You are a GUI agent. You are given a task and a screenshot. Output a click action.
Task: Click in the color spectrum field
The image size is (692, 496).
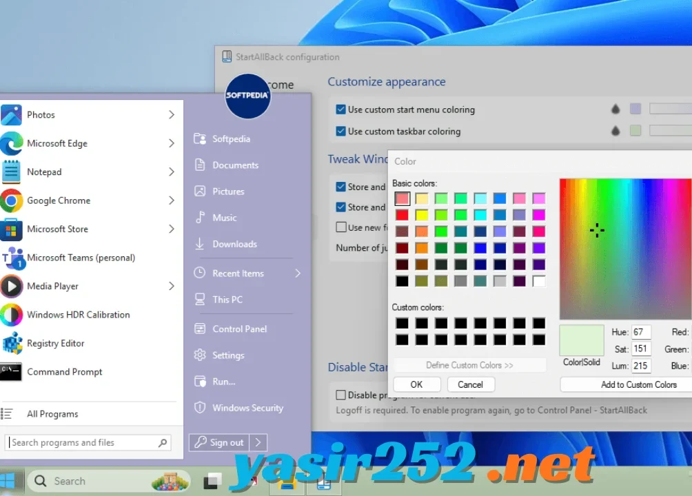(625, 249)
